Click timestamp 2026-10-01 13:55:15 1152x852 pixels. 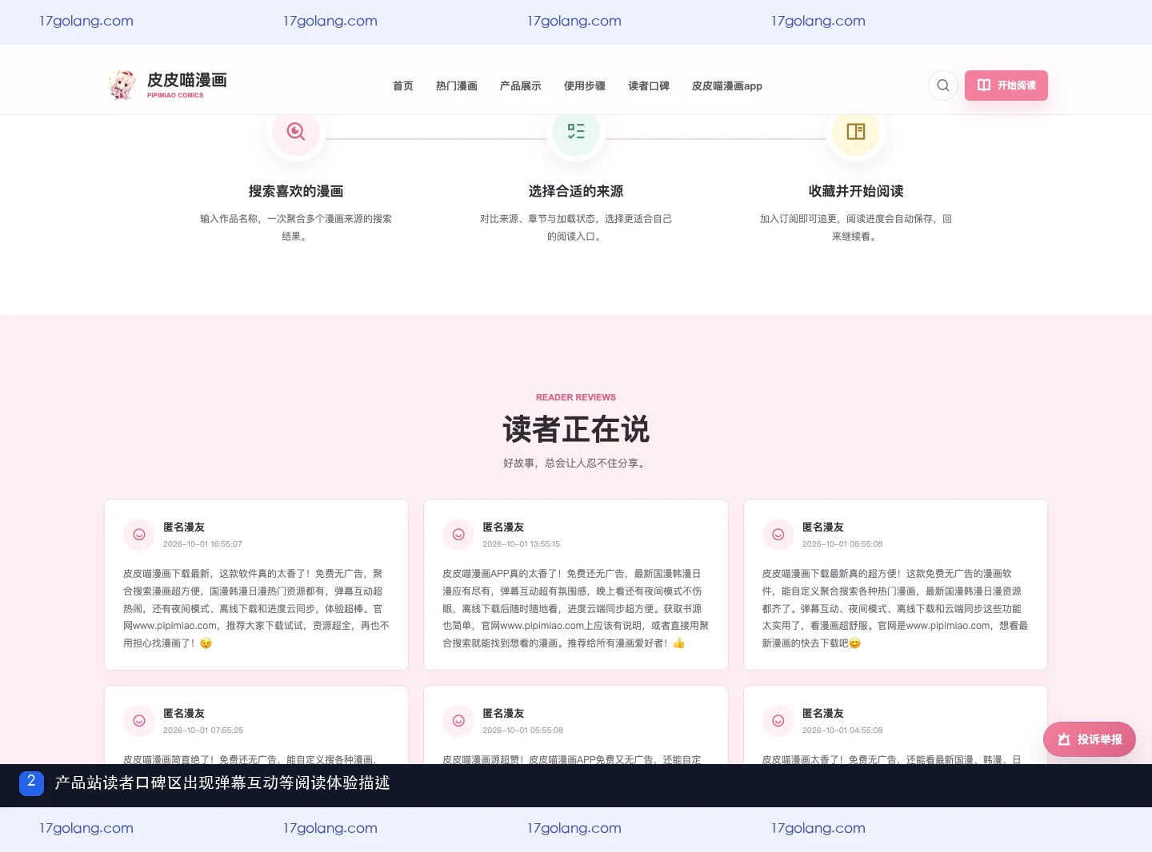click(522, 544)
